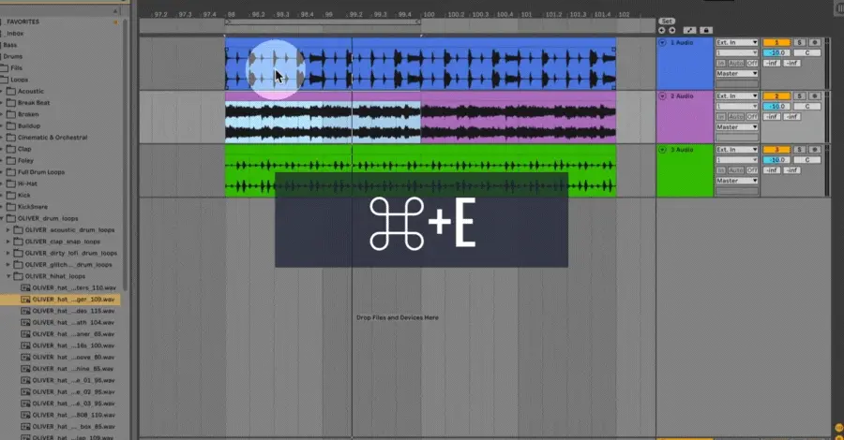844x440 pixels.
Task: Solo the 1 Audio track
Action: [x=799, y=42]
